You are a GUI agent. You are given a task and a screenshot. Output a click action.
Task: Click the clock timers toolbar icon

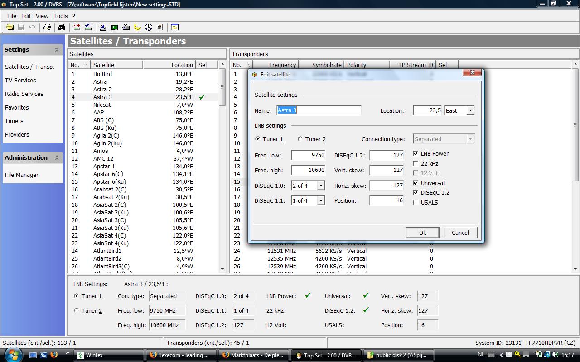(148, 27)
